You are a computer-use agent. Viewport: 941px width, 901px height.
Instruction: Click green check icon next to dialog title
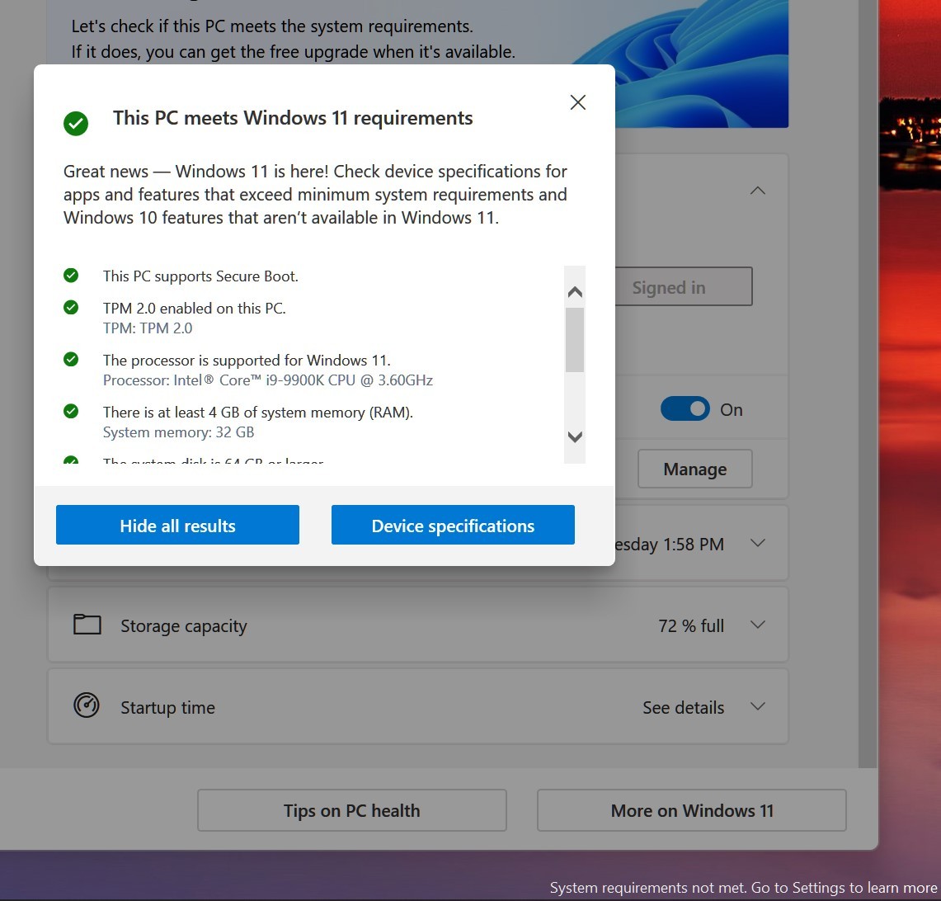pyautogui.click(x=76, y=124)
